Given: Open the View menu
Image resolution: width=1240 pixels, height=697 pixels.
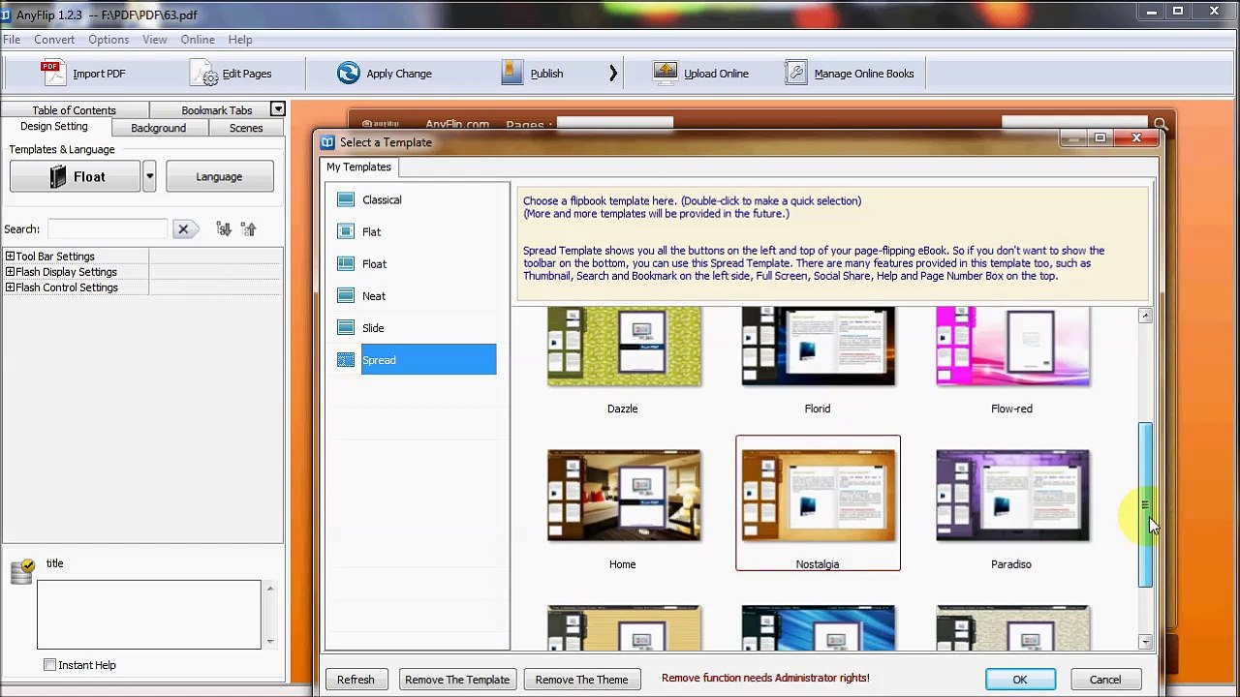Looking at the screenshot, I should click(x=155, y=40).
